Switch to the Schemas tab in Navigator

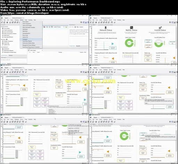[10, 55]
